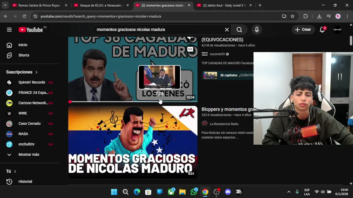Open the Windows Start menu
Image resolution: width=353 pixels, height=198 pixels.
coord(114,192)
